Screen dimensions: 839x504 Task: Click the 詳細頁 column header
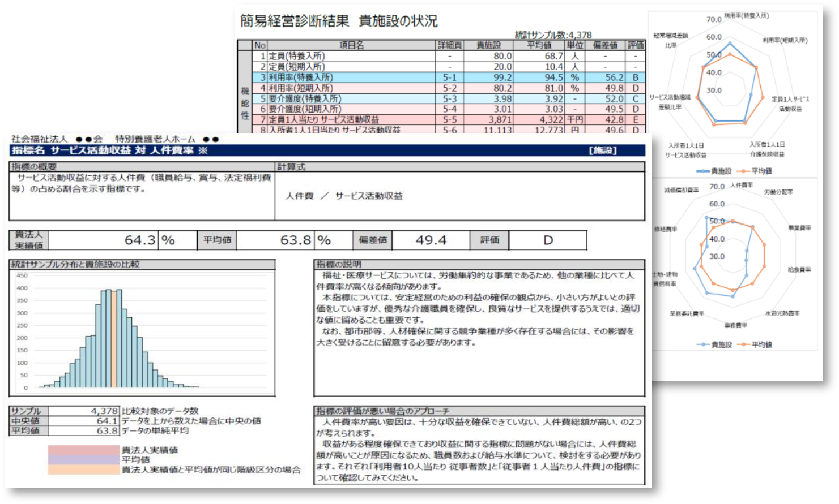coord(450,45)
